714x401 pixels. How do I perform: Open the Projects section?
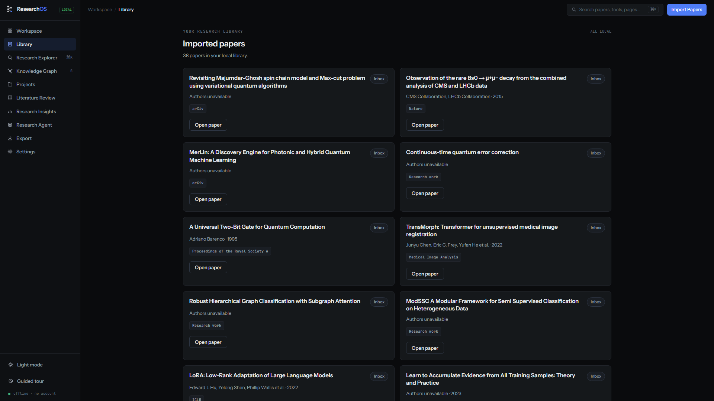point(40,84)
